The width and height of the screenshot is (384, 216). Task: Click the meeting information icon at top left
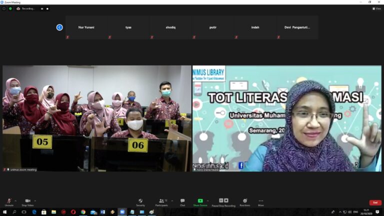(4, 8)
